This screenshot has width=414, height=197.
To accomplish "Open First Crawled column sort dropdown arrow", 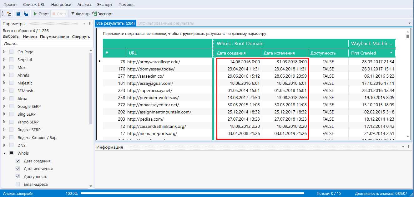I will pyautogui.click(x=391, y=53).
